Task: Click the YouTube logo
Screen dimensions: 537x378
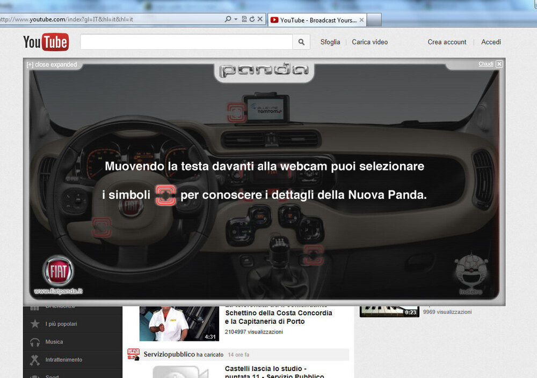Action: click(x=46, y=42)
